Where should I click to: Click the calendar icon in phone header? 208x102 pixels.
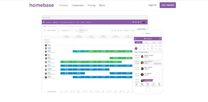pyautogui.click(x=160, y=39)
